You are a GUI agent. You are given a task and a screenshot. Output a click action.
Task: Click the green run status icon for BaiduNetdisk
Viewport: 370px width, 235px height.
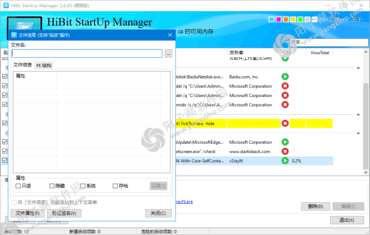pos(285,77)
